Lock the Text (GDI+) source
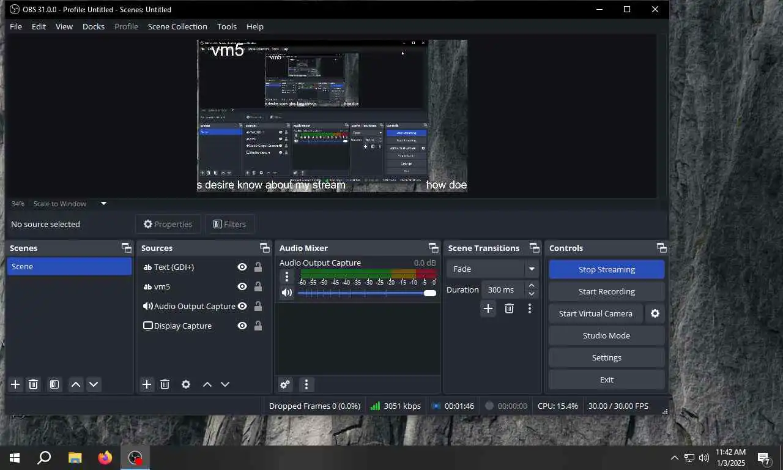 tap(258, 267)
